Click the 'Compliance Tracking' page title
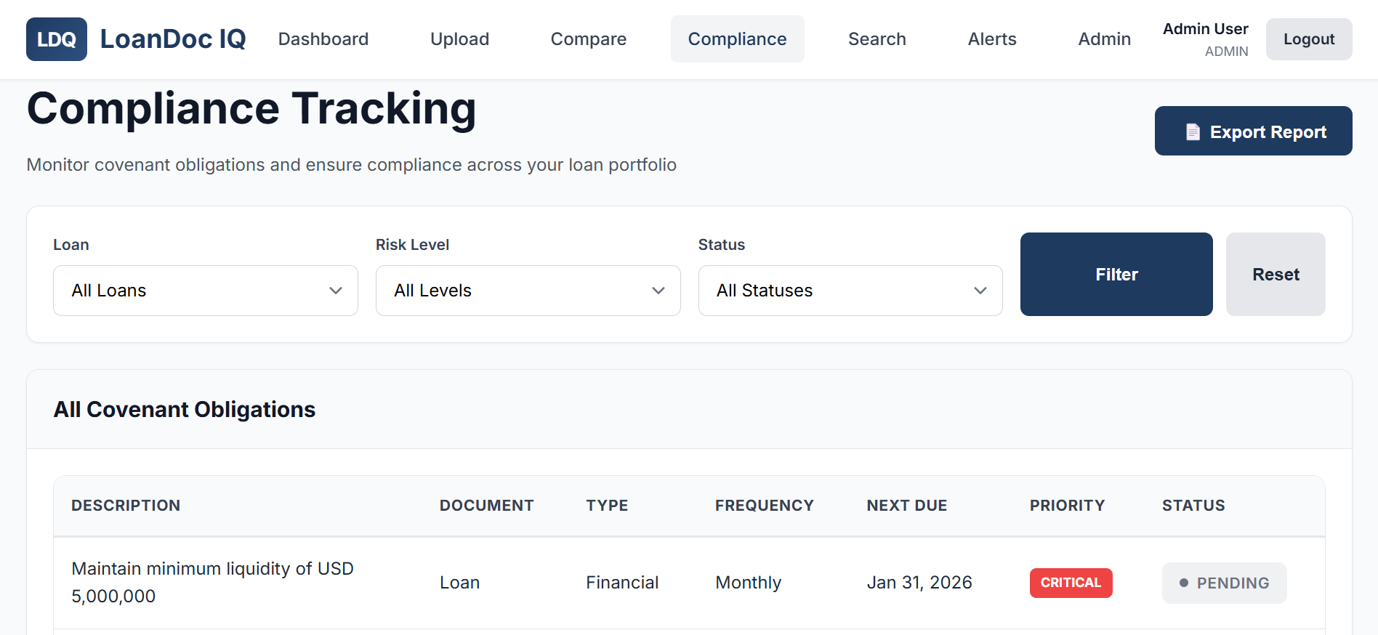This screenshot has width=1378, height=635. (251, 109)
